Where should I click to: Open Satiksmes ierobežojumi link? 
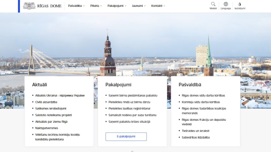pyautogui.click(x=51, y=109)
